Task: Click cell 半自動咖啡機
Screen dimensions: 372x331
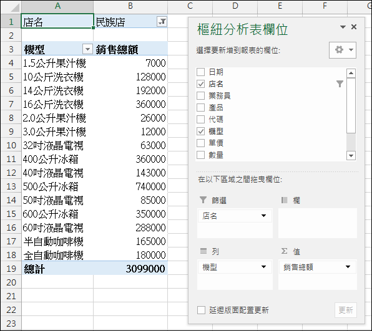Action: click(57, 241)
